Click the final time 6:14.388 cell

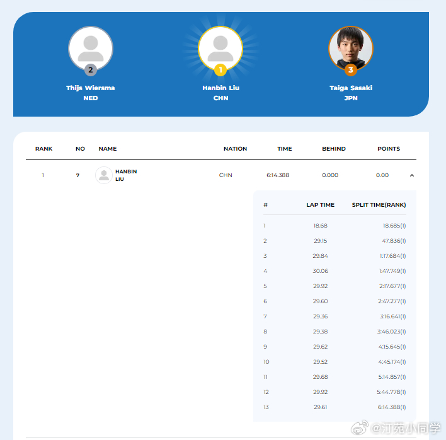click(x=278, y=175)
